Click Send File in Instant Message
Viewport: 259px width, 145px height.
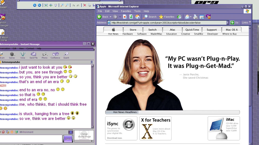[33, 55]
